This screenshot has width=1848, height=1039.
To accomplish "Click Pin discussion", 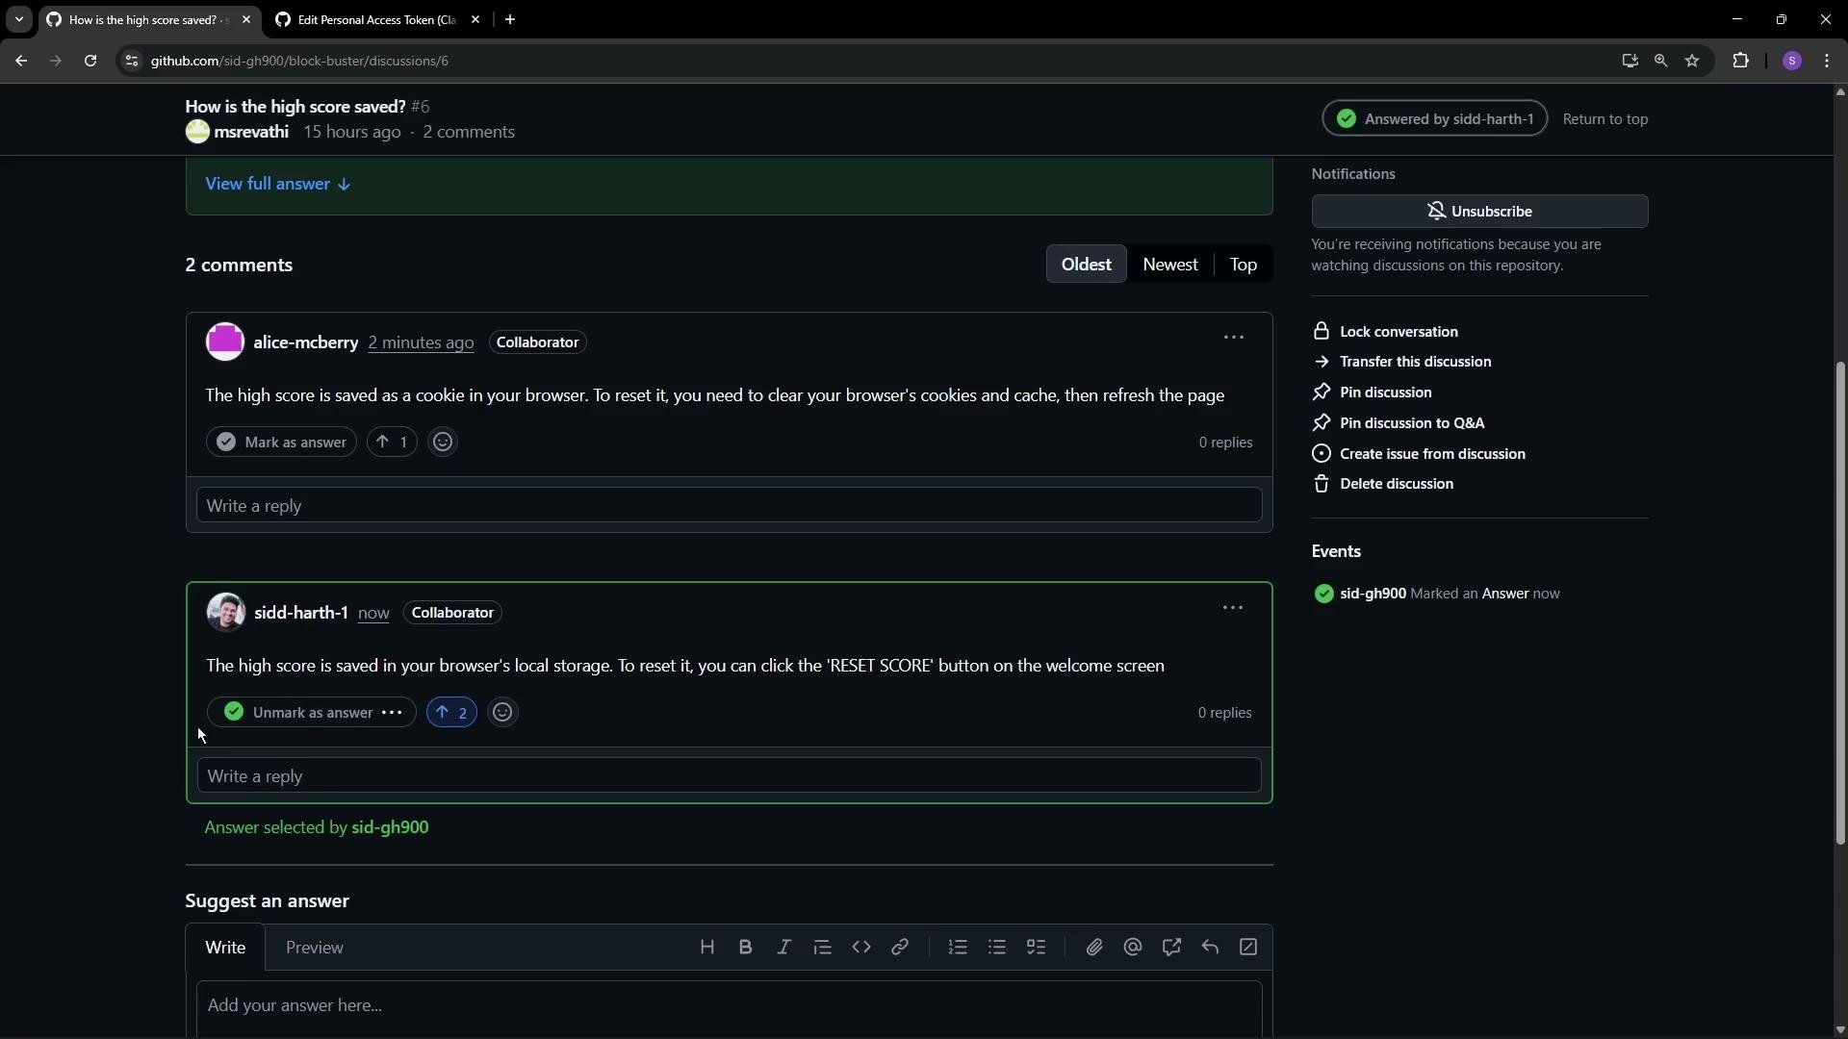I will [x=1373, y=393].
